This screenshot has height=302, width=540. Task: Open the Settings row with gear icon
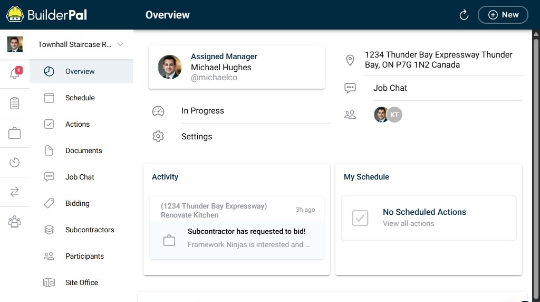(196, 136)
